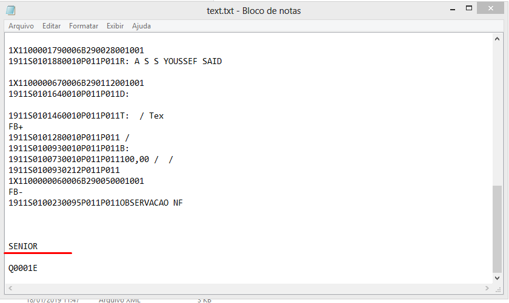Screen dimensions: 509x303
Task: Click the Notepad icon in the title bar
Action: point(11,10)
